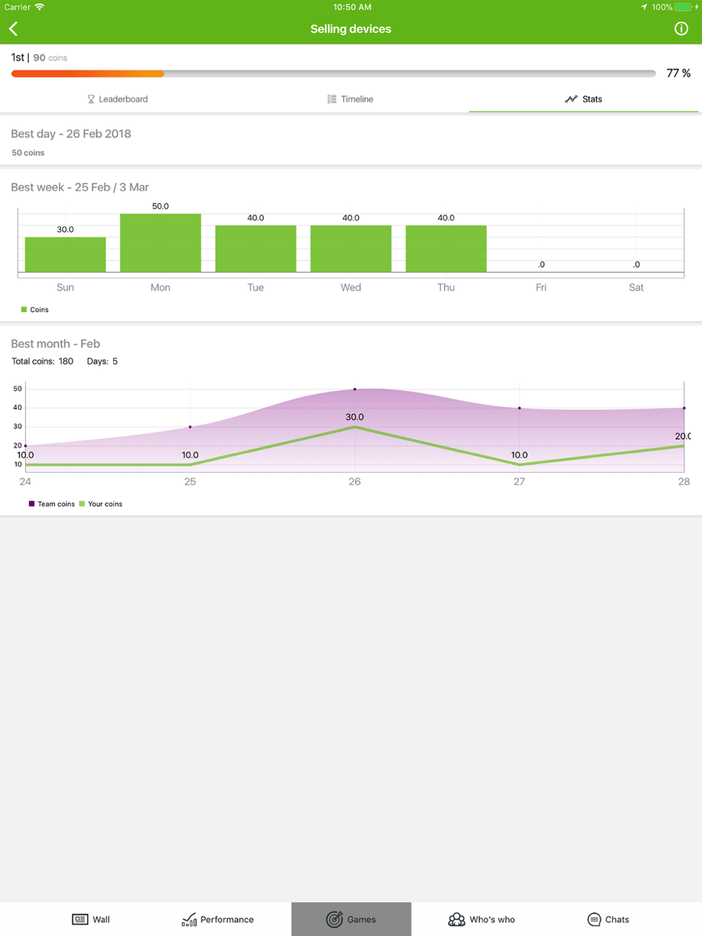Click the green Coins legend swatch
This screenshot has width=702, height=936.
(x=24, y=309)
